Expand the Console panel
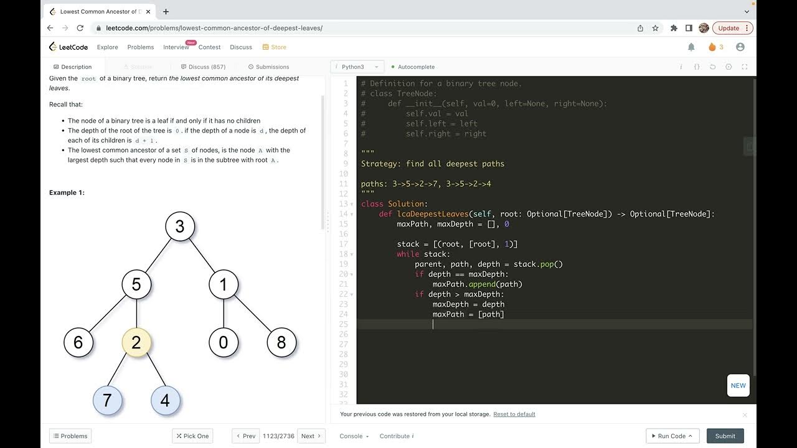Viewport: 797px width, 448px height. (354, 436)
